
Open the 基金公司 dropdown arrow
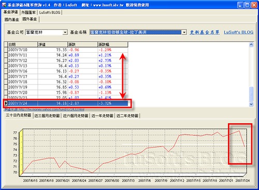click(65, 32)
